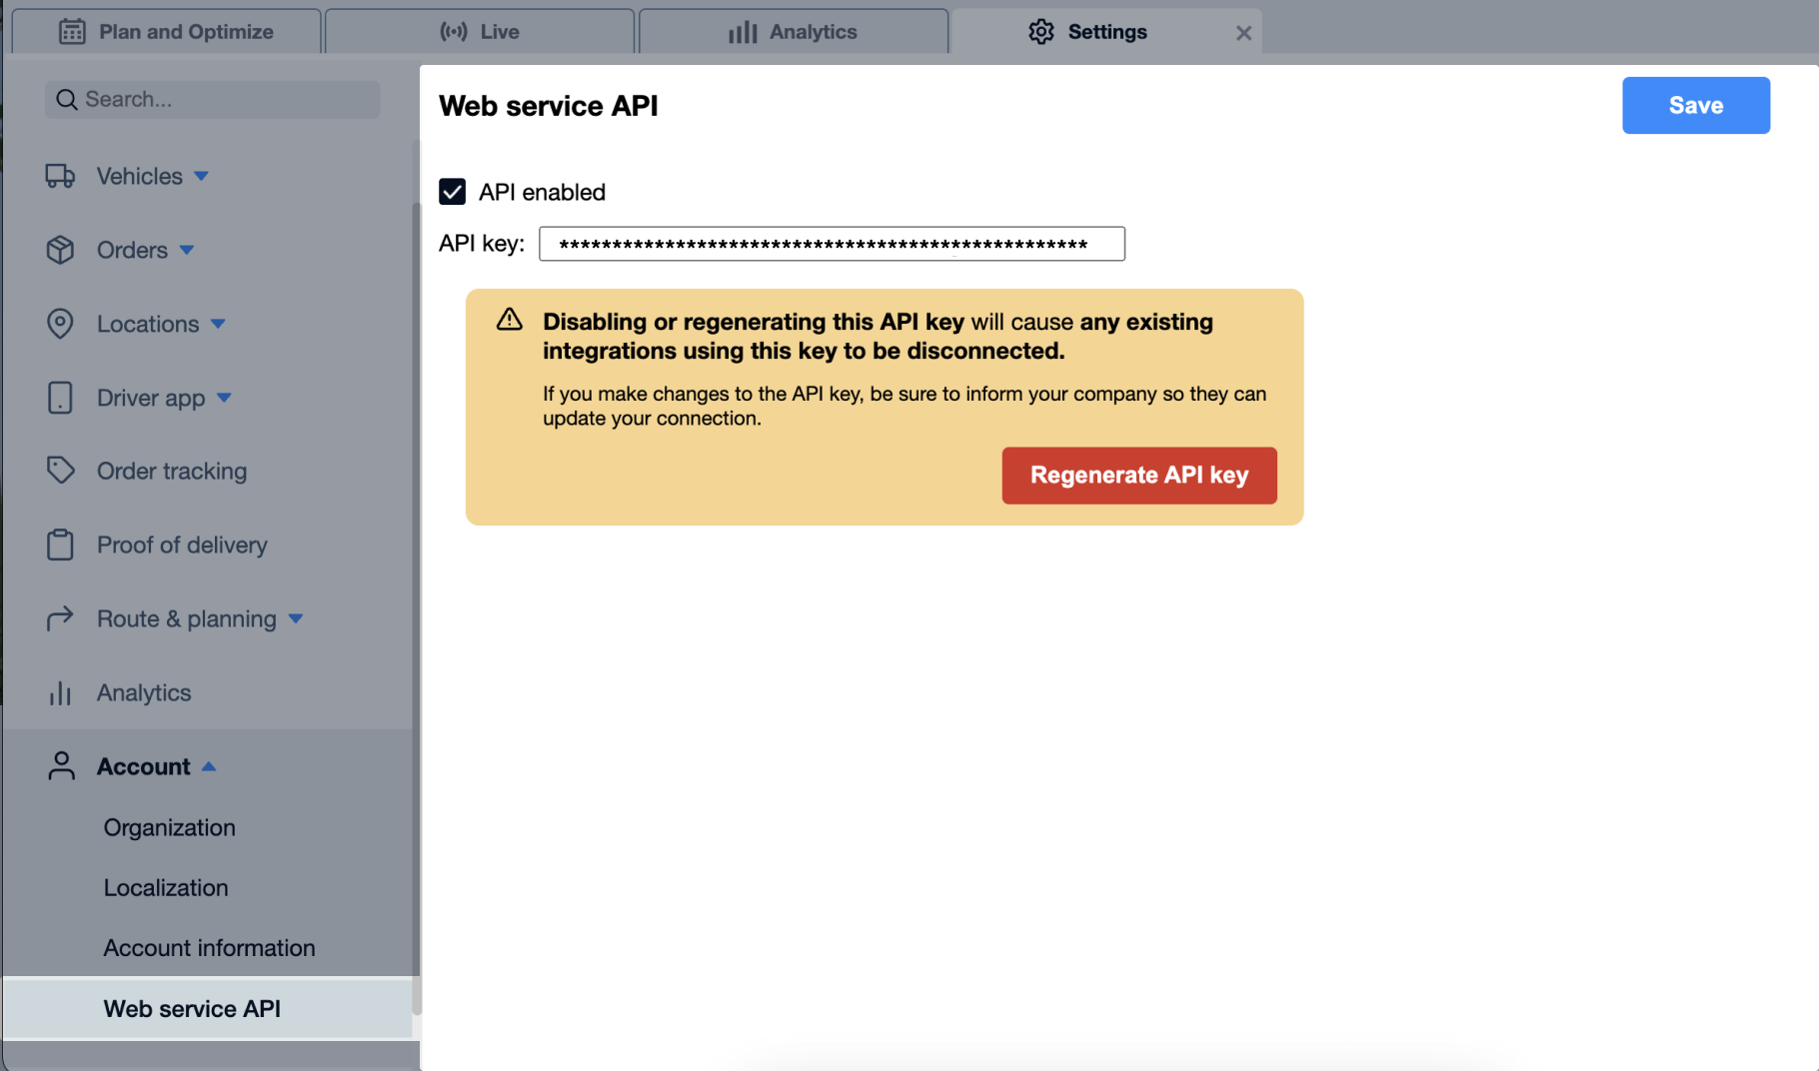Select the Vehicles truck icon

[x=61, y=176]
